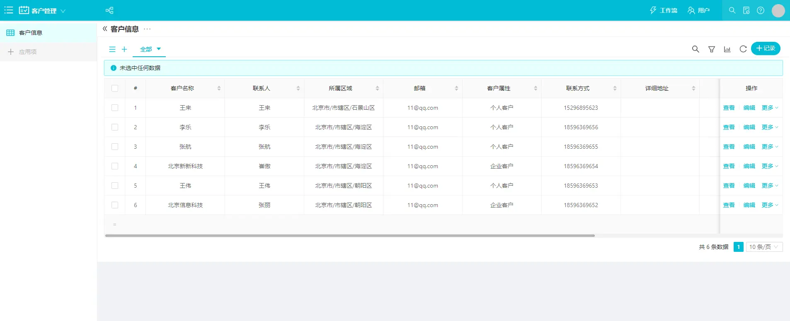
Task: Expand 更多 options for 北京信息科技 row
Action: (x=770, y=205)
